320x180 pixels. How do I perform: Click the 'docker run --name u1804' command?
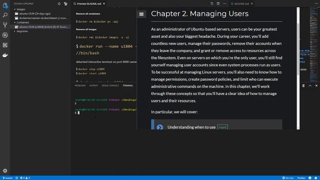(x=106, y=46)
